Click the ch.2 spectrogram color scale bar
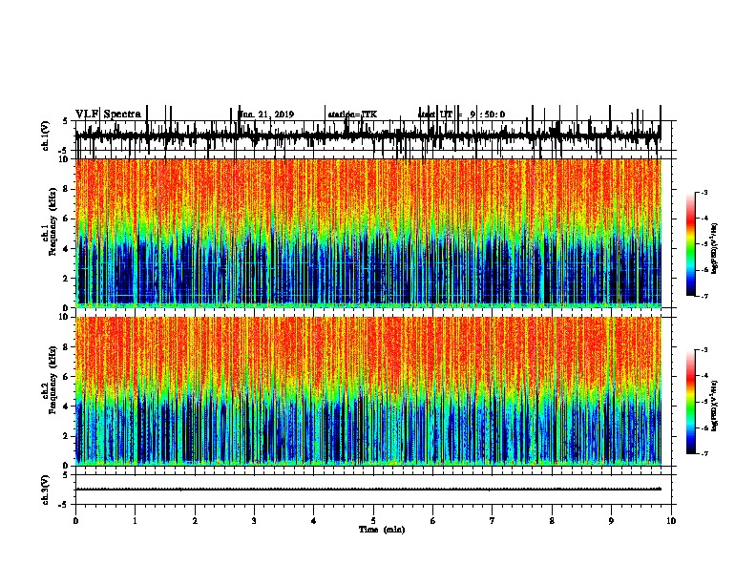Screen dimensions: 756x584 click(690, 402)
